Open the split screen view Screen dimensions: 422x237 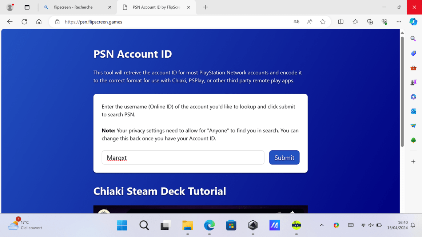click(x=341, y=22)
